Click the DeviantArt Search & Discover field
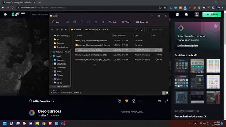The height and width of the screenshot is (127, 226). pyautogui.click(x=40, y=14)
